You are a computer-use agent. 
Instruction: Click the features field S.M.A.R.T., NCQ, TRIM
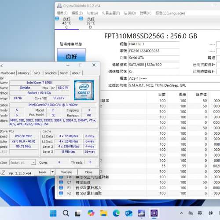(174, 85)
